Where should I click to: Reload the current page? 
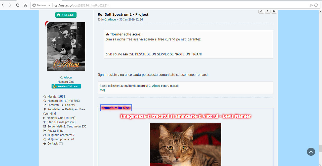[x=18, y=5]
